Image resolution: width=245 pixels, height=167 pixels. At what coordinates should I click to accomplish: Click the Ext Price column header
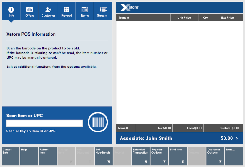228,17
